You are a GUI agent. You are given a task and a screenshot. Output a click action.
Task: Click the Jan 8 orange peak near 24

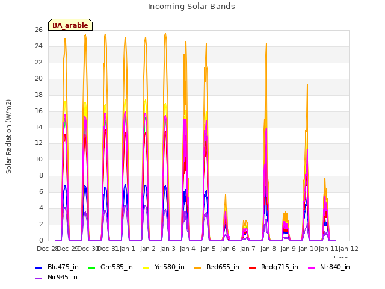(266, 43)
